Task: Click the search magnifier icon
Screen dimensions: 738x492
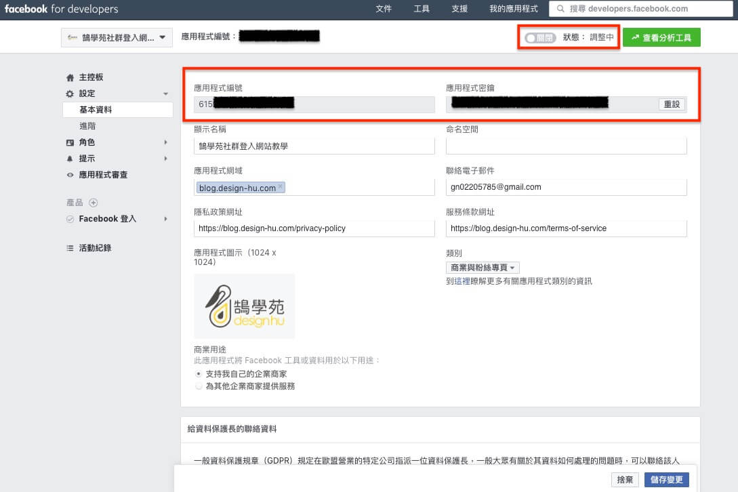Action: [560, 9]
